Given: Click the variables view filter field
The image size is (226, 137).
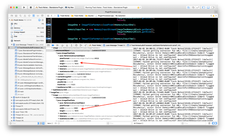Looking at the screenshot, I should (119, 124).
